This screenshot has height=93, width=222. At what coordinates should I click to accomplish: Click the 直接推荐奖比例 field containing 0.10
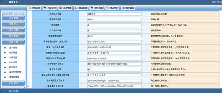click(114, 36)
